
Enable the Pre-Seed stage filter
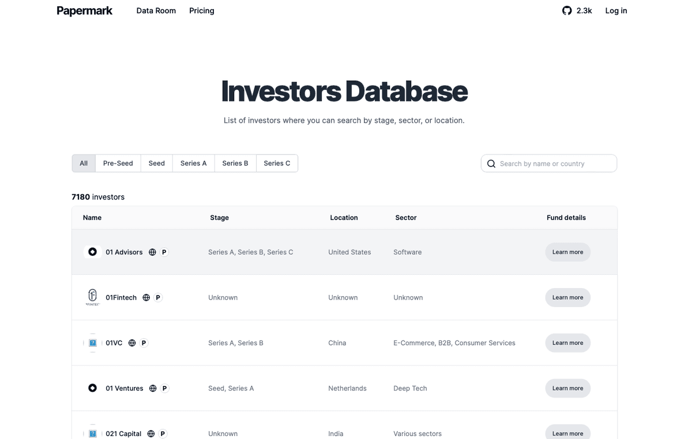[118, 163]
